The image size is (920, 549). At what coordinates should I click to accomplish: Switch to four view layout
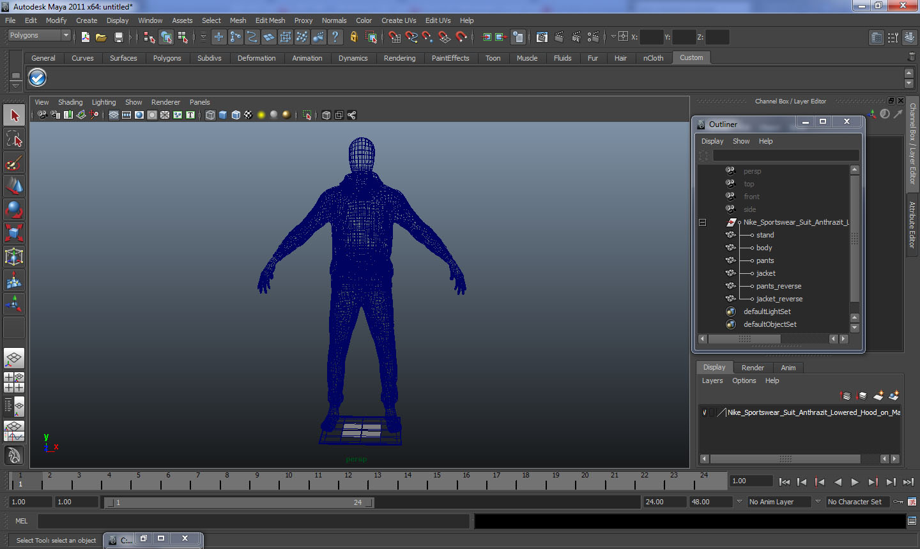point(14,382)
